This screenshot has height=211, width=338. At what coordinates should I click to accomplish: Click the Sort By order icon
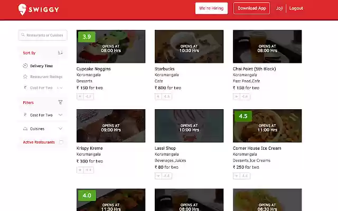tap(60, 53)
